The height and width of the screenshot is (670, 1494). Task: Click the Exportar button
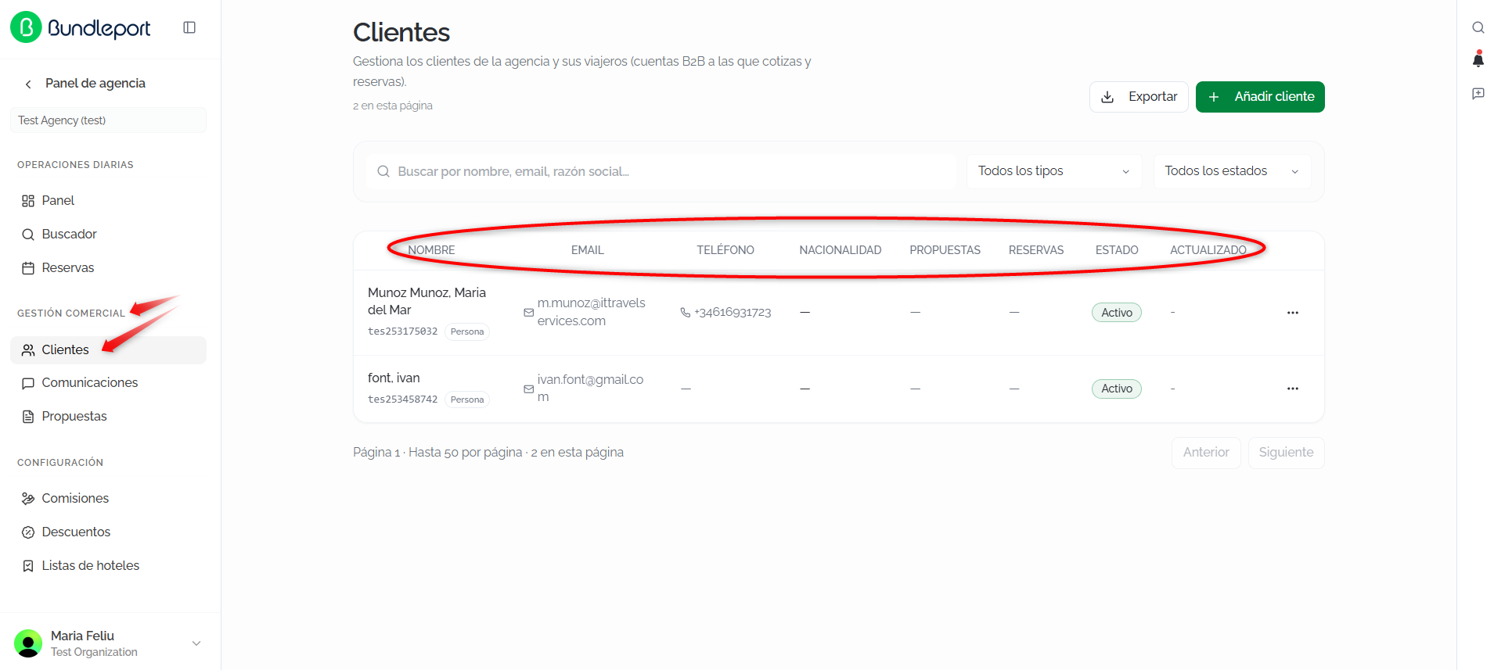pos(1139,97)
